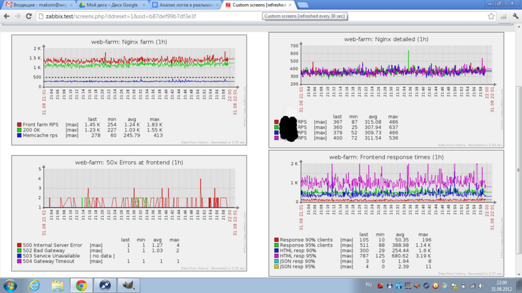Click the monitor-shaped tray icon

(408, 286)
